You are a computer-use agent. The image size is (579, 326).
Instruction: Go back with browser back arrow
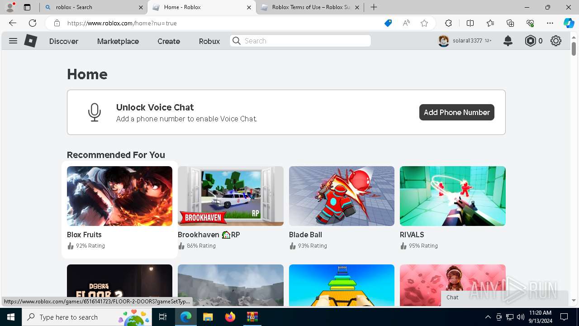[x=13, y=23]
